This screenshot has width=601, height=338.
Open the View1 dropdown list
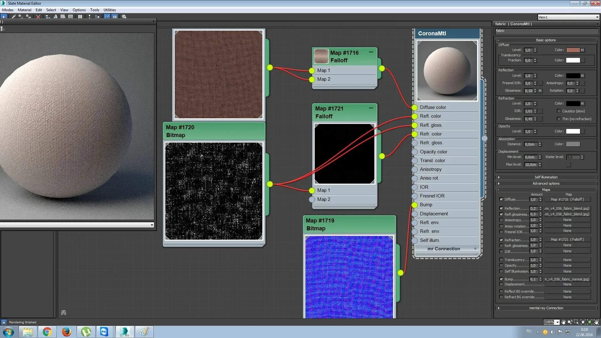coord(597,17)
